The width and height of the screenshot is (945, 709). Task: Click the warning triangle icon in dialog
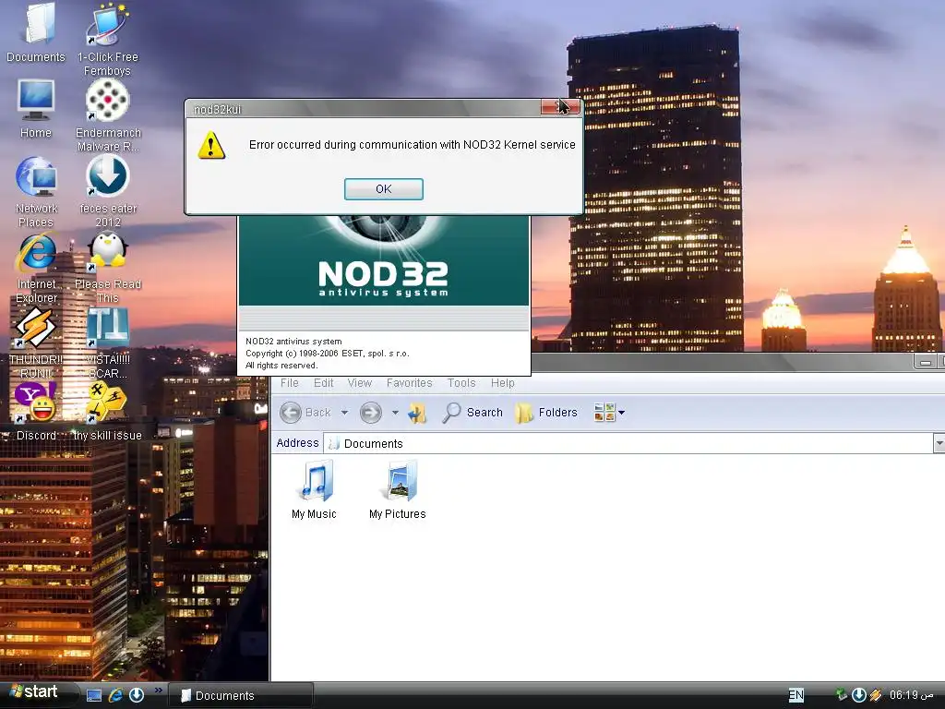[x=211, y=145]
